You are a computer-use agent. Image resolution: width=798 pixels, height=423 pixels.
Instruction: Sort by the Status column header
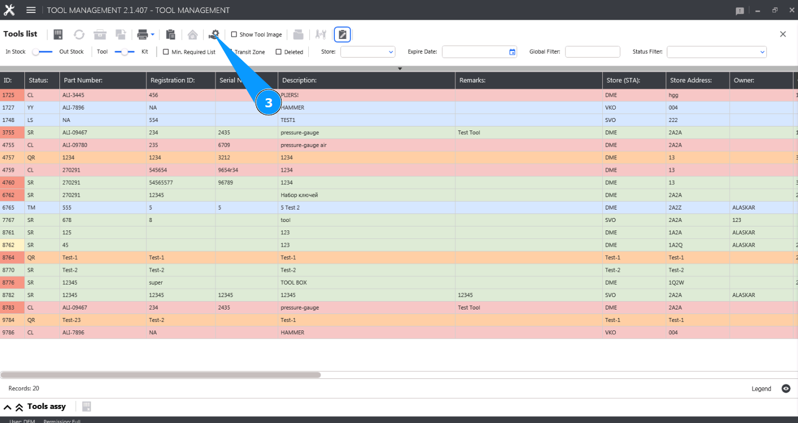[42, 80]
